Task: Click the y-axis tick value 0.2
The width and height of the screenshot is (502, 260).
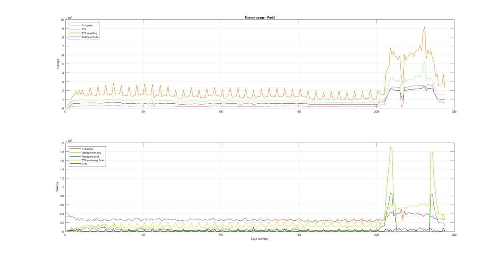Action: tap(61, 223)
